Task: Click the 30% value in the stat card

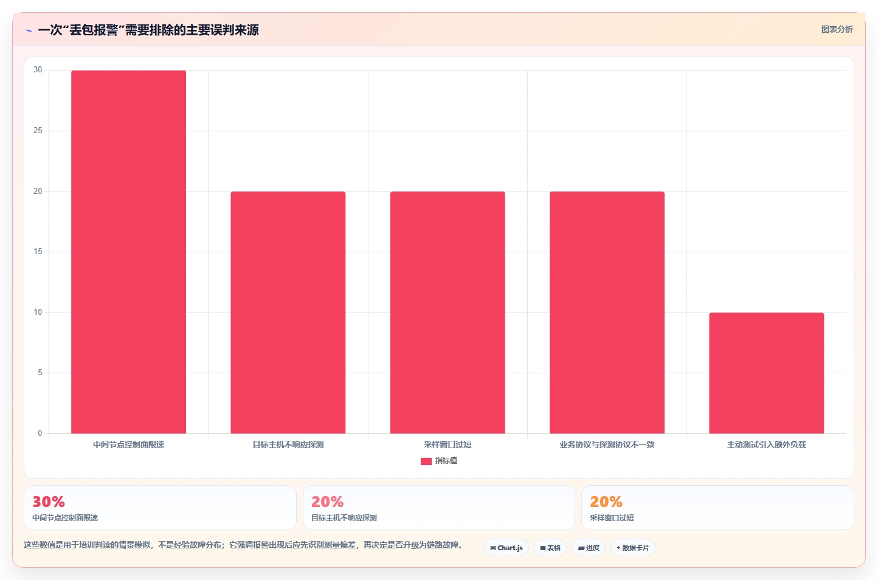Action: coord(49,502)
